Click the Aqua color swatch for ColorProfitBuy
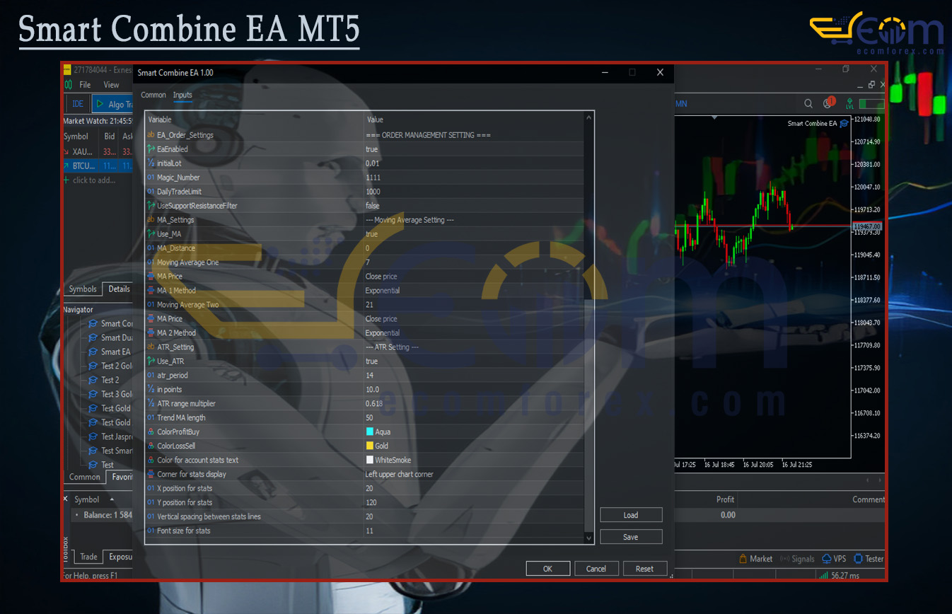The height and width of the screenshot is (614, 952). [x=370, y=432]
